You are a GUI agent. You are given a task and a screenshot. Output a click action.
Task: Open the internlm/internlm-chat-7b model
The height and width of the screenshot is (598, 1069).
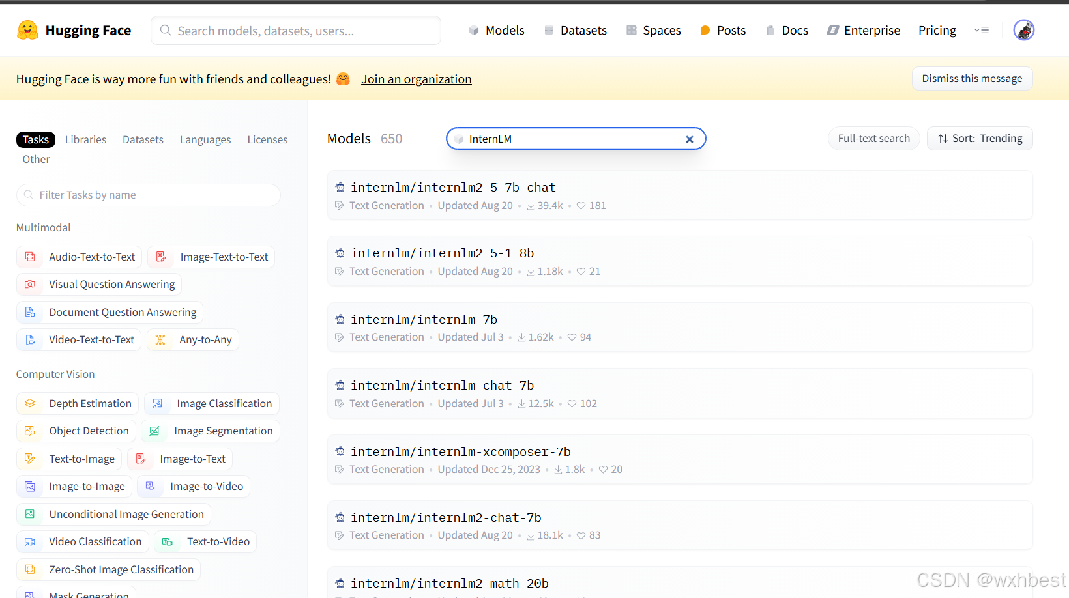pos(680,393)
